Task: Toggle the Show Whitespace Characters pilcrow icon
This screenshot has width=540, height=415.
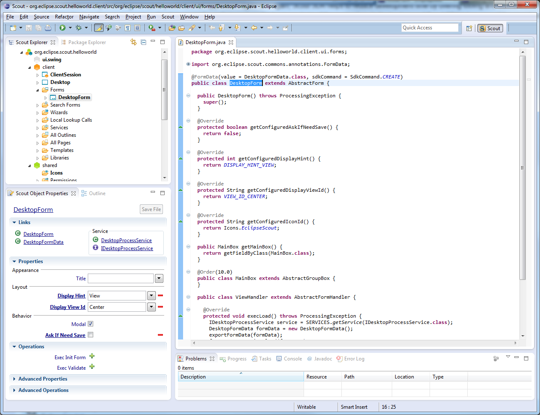Action: tap(128, 28)
